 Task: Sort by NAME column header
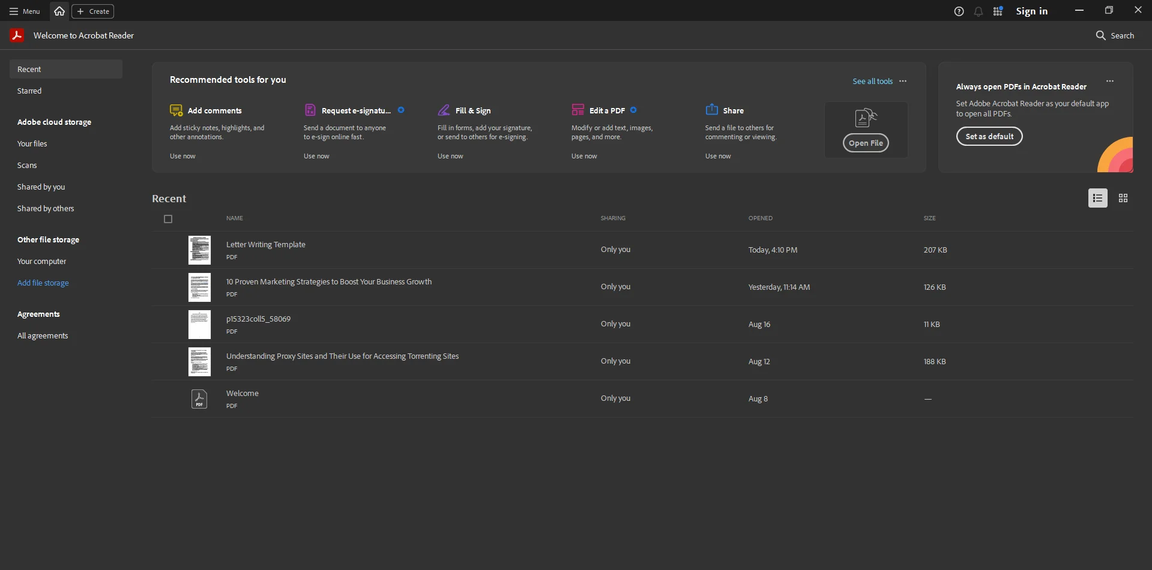(x=235, y=218)
